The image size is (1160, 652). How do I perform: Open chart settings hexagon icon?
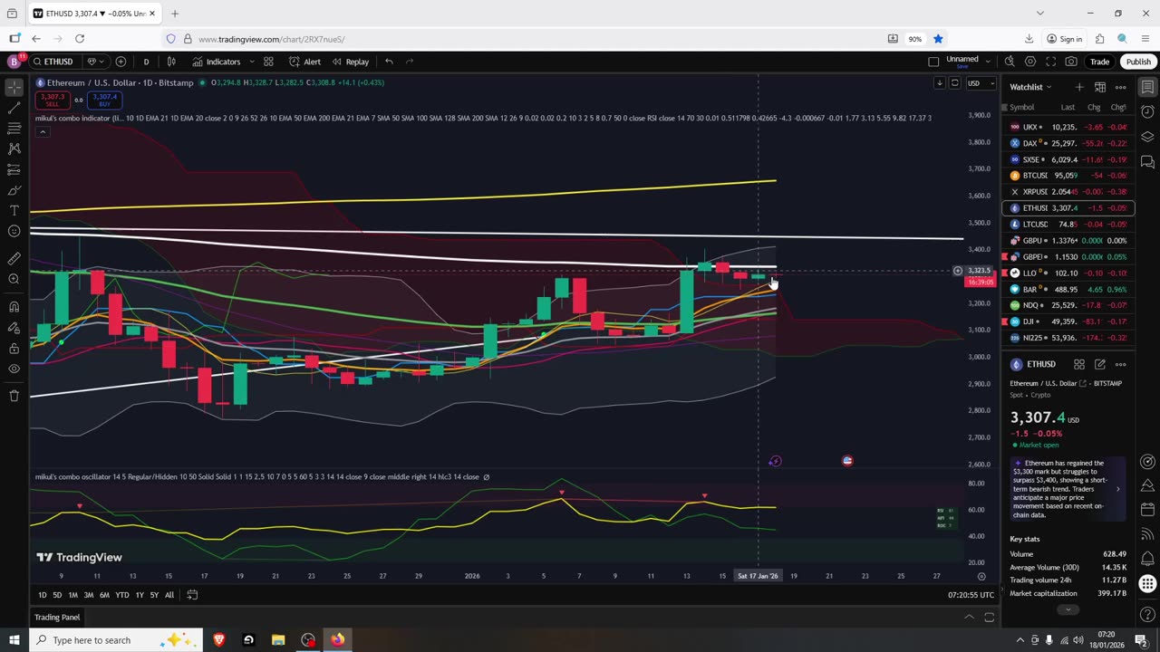pos(1030,62)
